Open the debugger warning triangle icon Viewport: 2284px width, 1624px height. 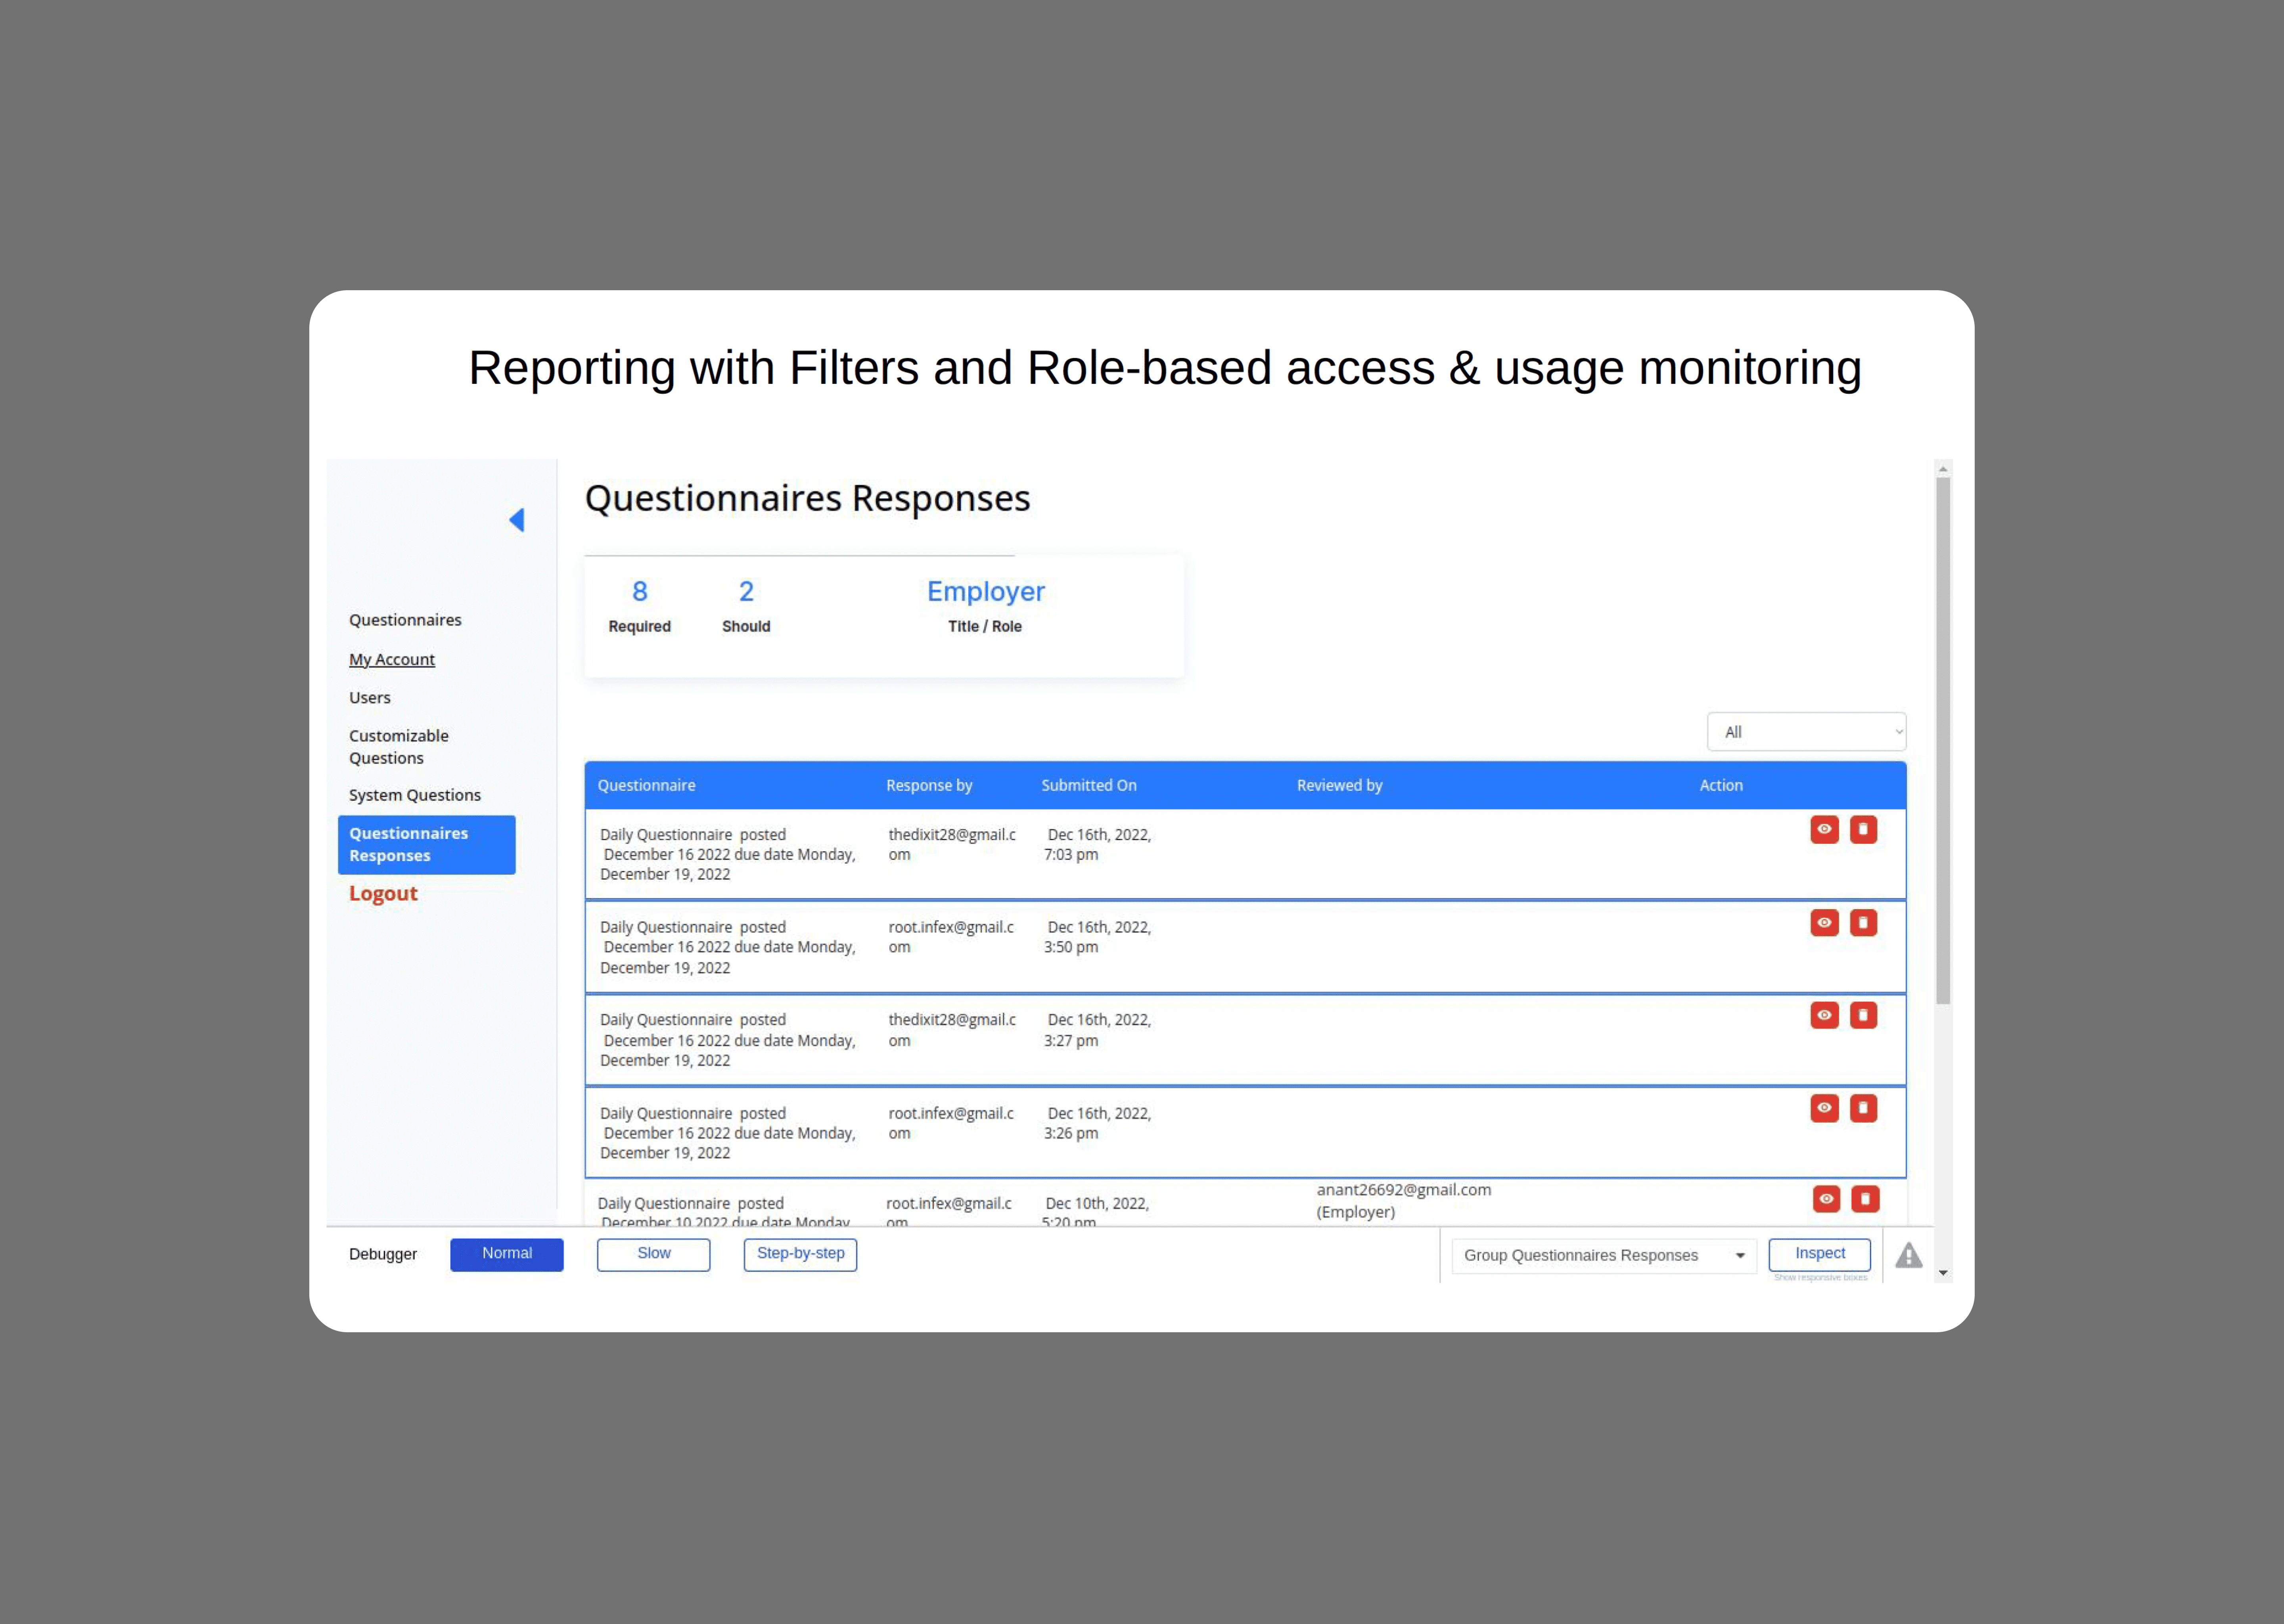pos(1908,1256)
